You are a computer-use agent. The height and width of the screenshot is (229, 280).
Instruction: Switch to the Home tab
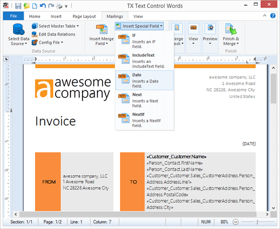click(34, 17)
